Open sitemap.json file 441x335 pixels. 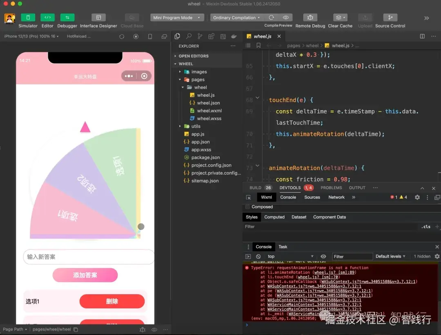pos(205,181)
